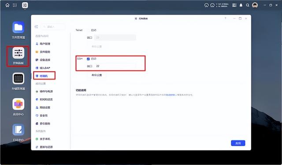Open the Storage Manager desktop icon

tap(19, 81)
